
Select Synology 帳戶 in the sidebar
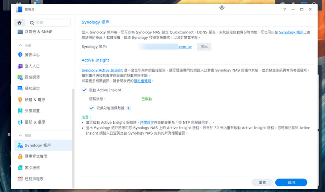click(x=43, y=145)
